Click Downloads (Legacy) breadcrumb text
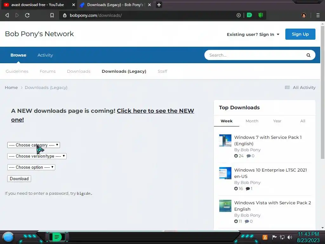Screen dimensions: 325x244 pyautogui.click(x=46, y=88)
